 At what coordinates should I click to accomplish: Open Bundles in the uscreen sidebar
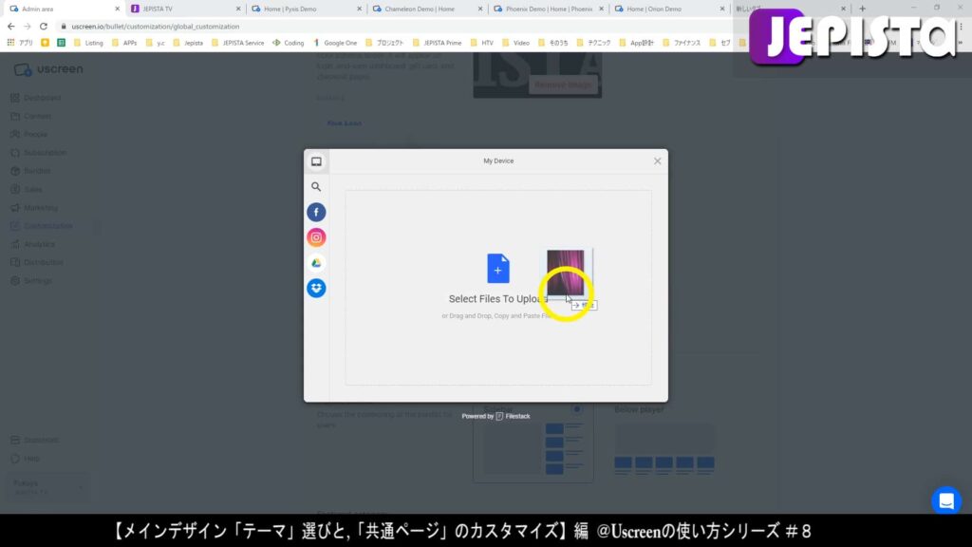point(31,171)
